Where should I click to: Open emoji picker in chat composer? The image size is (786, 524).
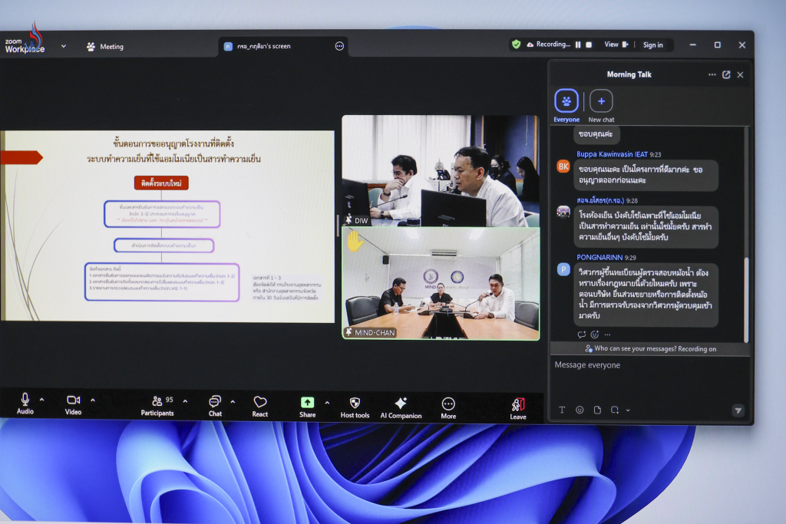point(580,410)
